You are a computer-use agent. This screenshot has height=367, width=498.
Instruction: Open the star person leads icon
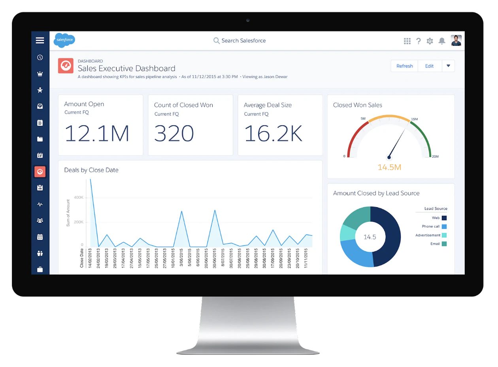click(x=40, y=90)
